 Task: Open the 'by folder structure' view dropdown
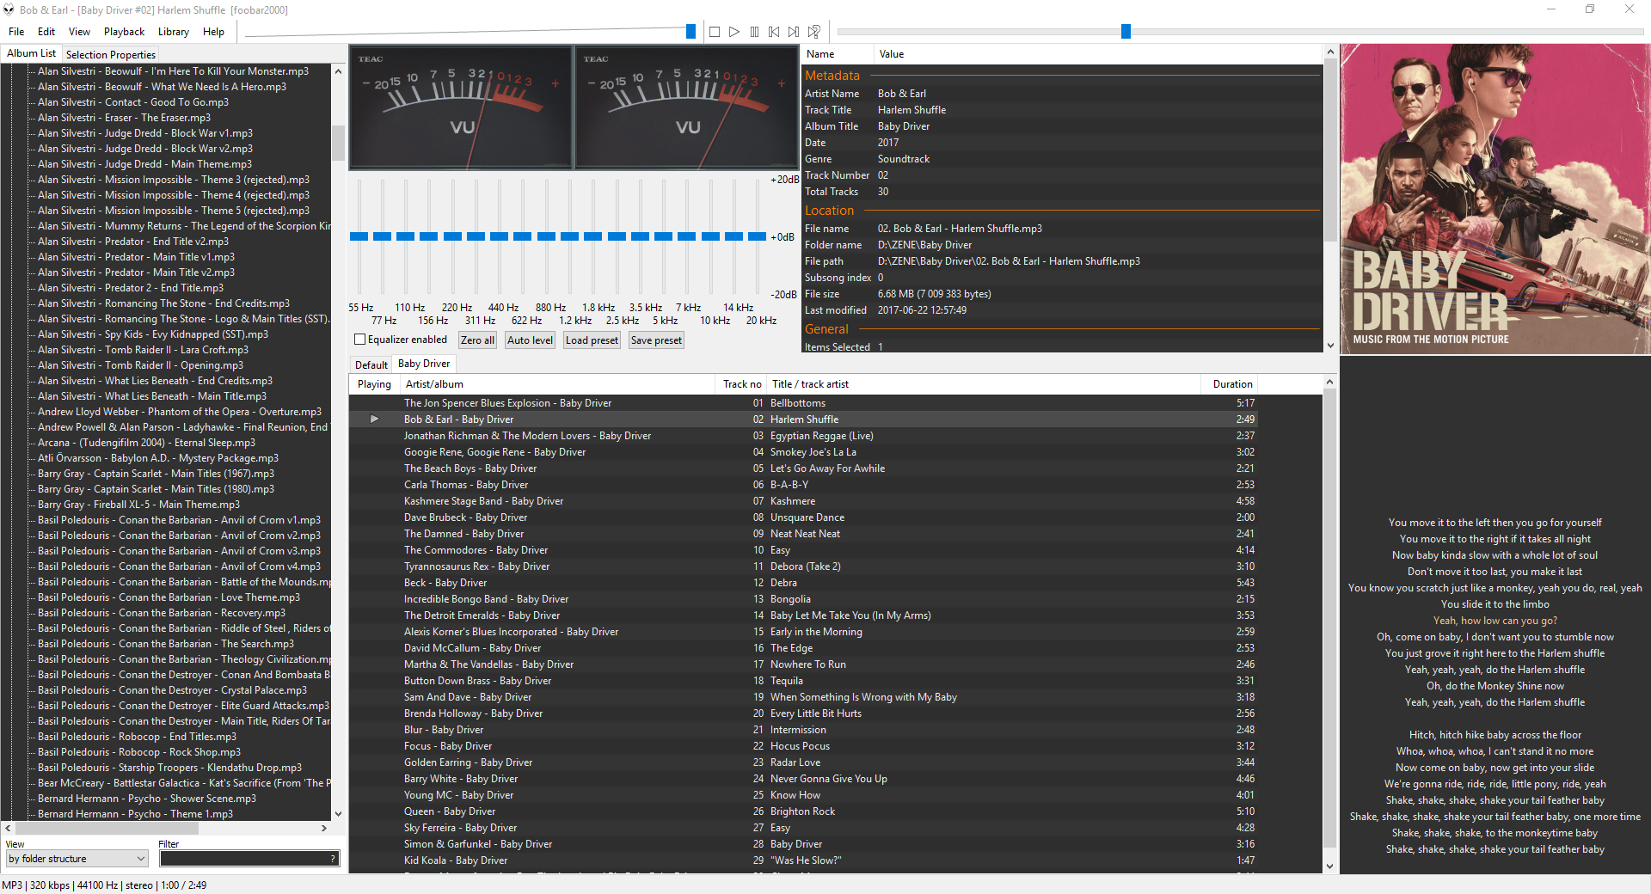77,859
